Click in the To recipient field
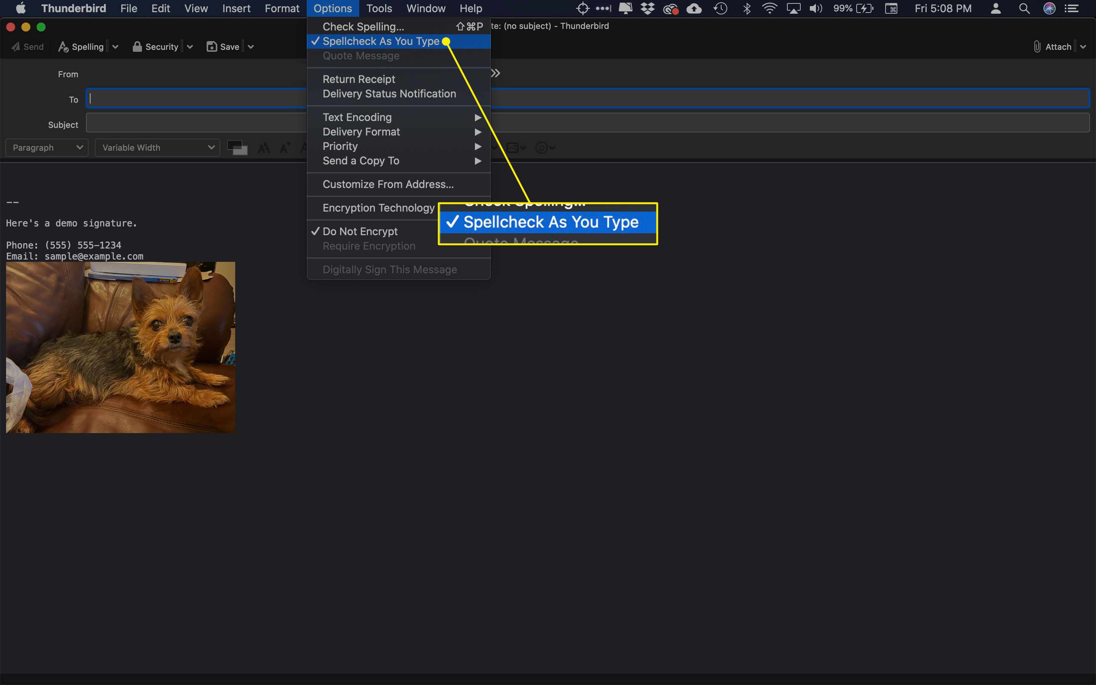 tap(588, 98)
